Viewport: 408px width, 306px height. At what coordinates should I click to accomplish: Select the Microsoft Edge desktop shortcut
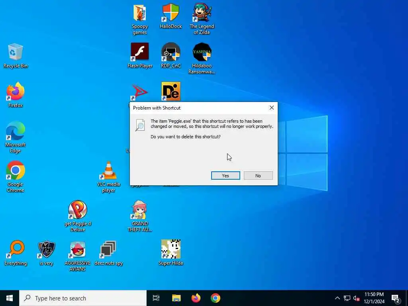(x=16, y=137)
